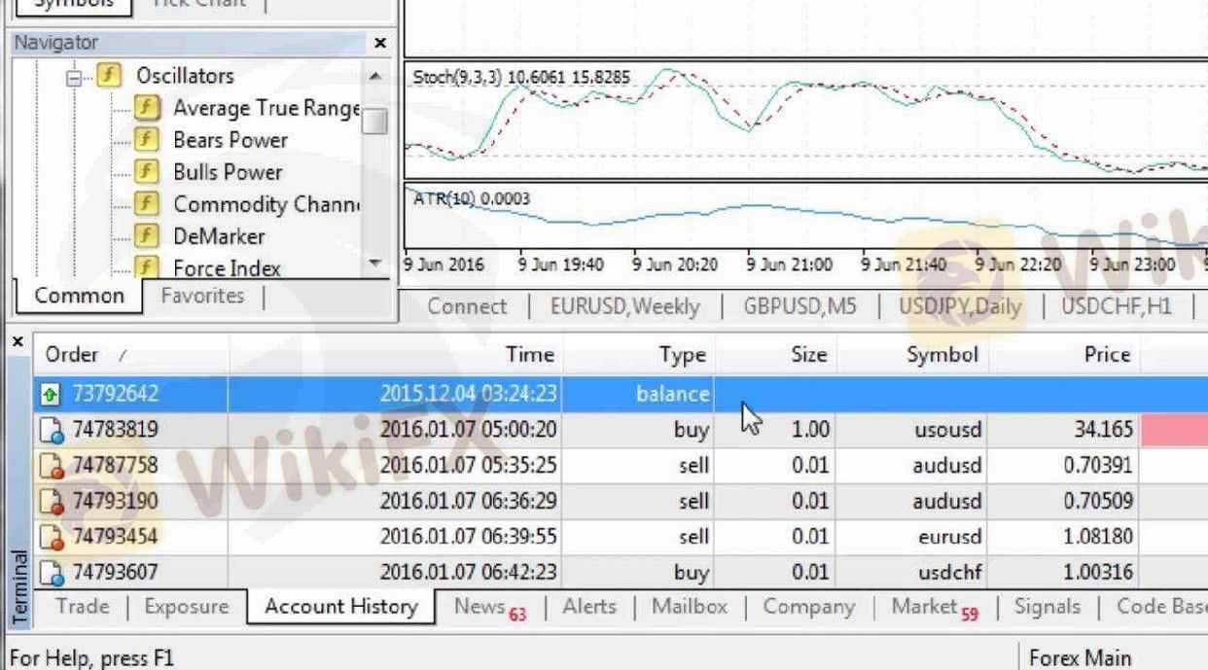Select Bulls Power indicator icon

146,171
